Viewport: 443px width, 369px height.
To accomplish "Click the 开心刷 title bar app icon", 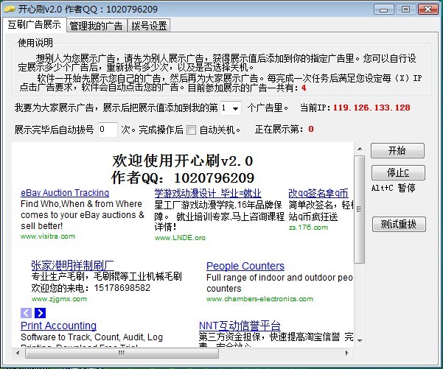I will coord(10,9).
